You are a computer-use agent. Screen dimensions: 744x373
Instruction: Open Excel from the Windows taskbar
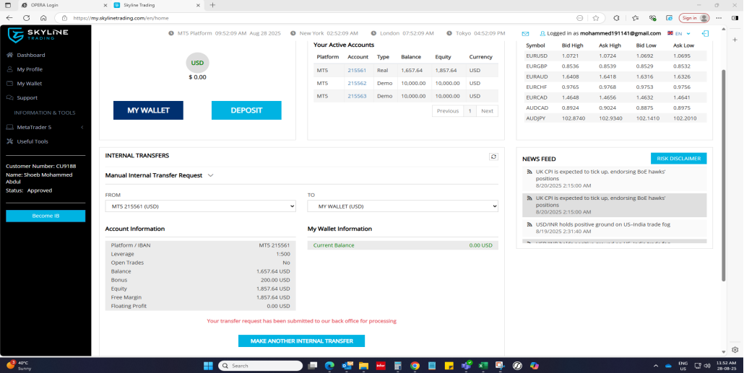[483, 365]
